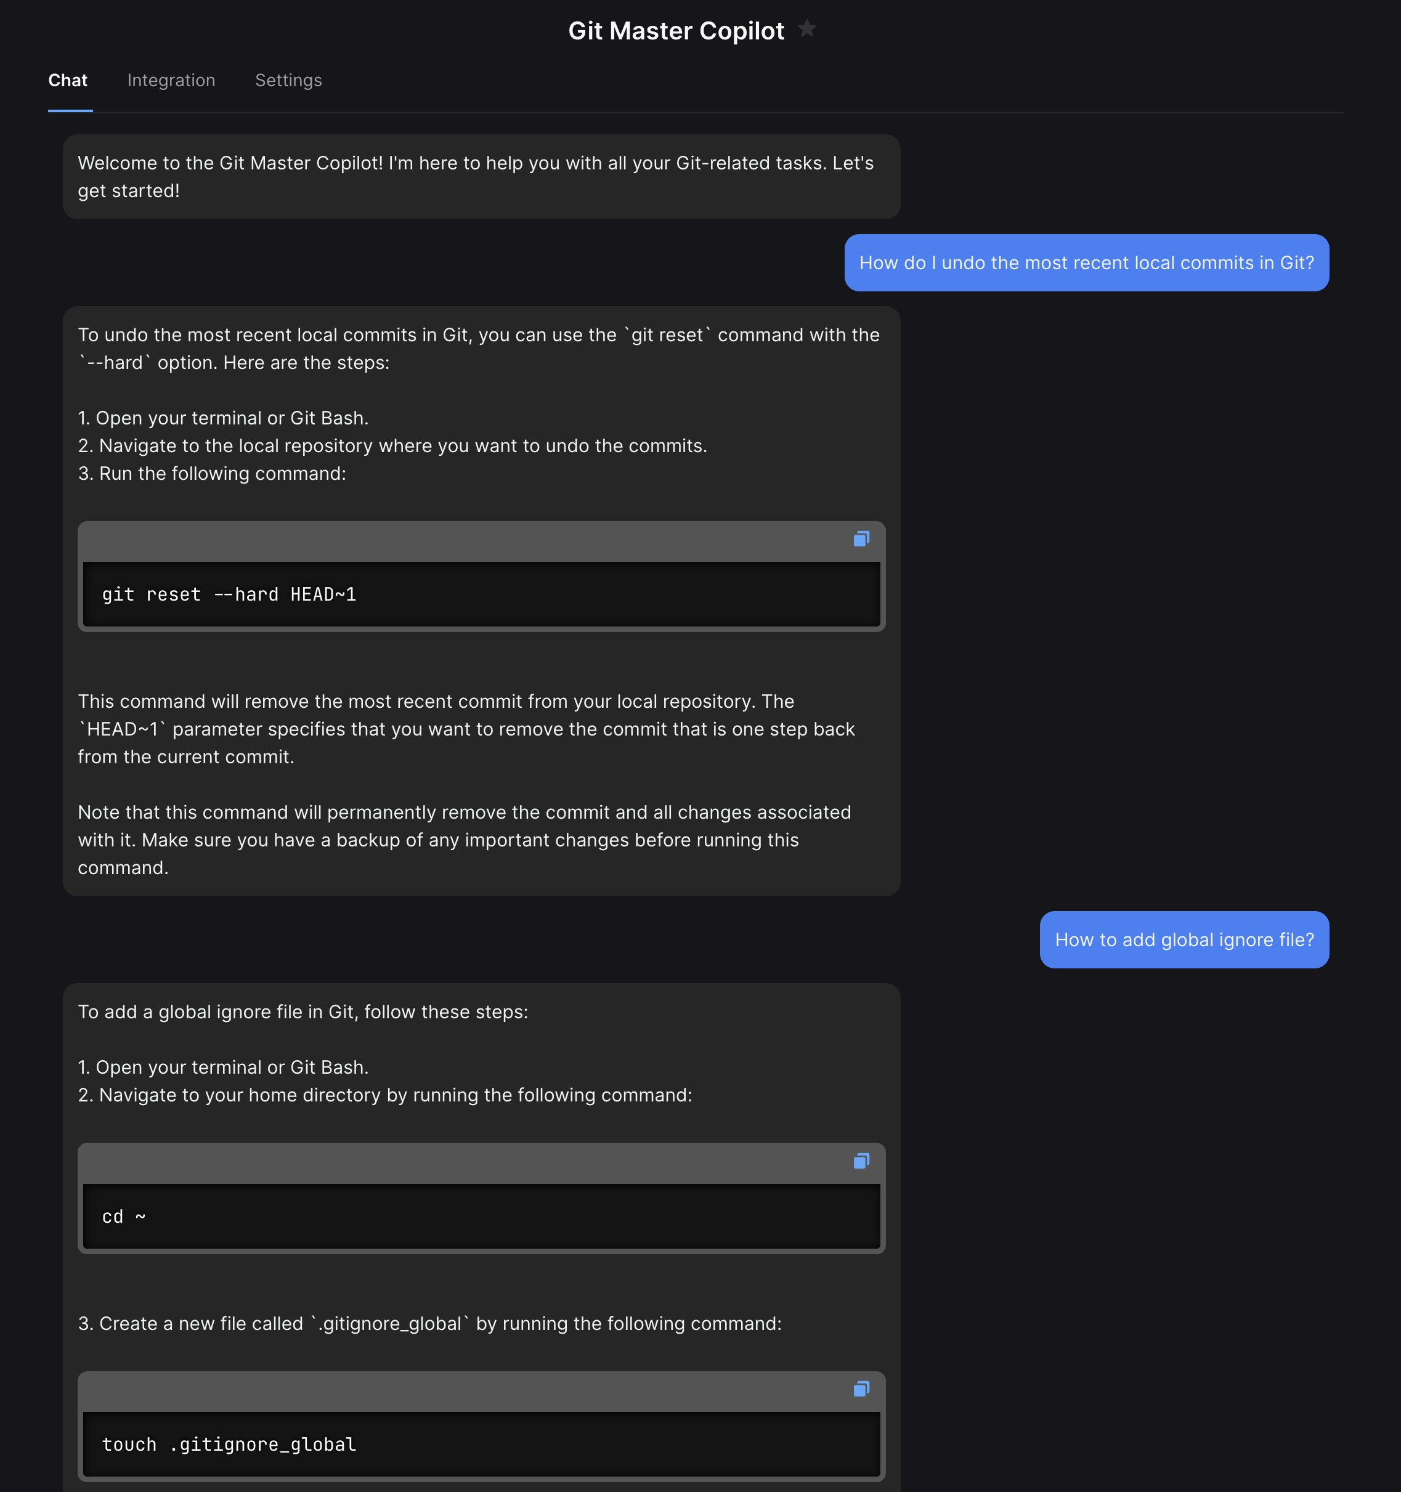The width and height of the screenshot is (1401, 1492).
Task: Copy the touch .gitignore_global command
Action: click(x=861, y=1389)
